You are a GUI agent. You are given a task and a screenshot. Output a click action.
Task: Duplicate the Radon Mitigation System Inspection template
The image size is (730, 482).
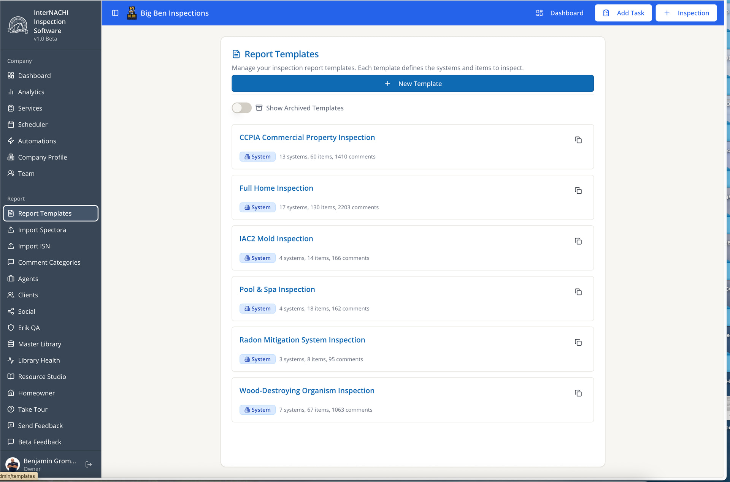(578, 342)
